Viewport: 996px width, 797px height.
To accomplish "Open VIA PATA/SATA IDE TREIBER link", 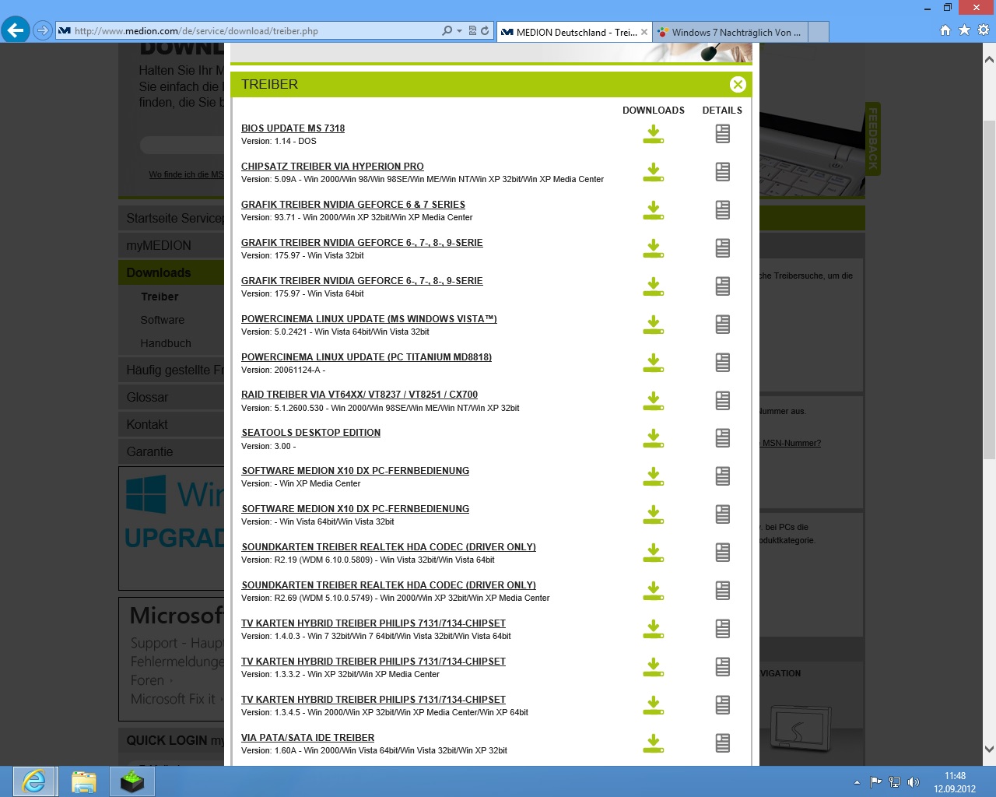I will pos(307,738).
